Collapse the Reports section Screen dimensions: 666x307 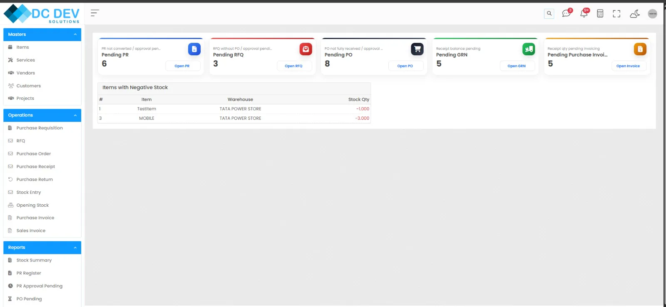click(x=42, y=248)
